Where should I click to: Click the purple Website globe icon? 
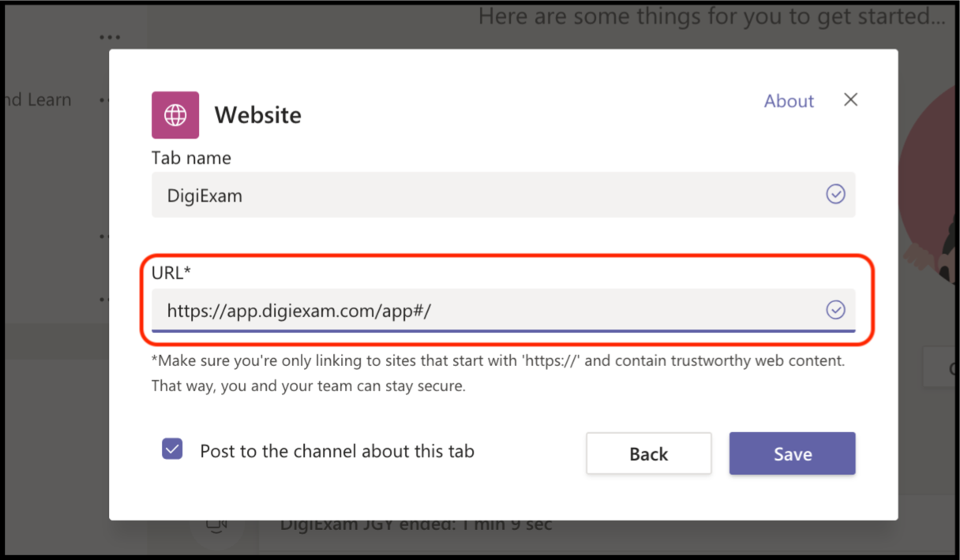coord(174,114)
